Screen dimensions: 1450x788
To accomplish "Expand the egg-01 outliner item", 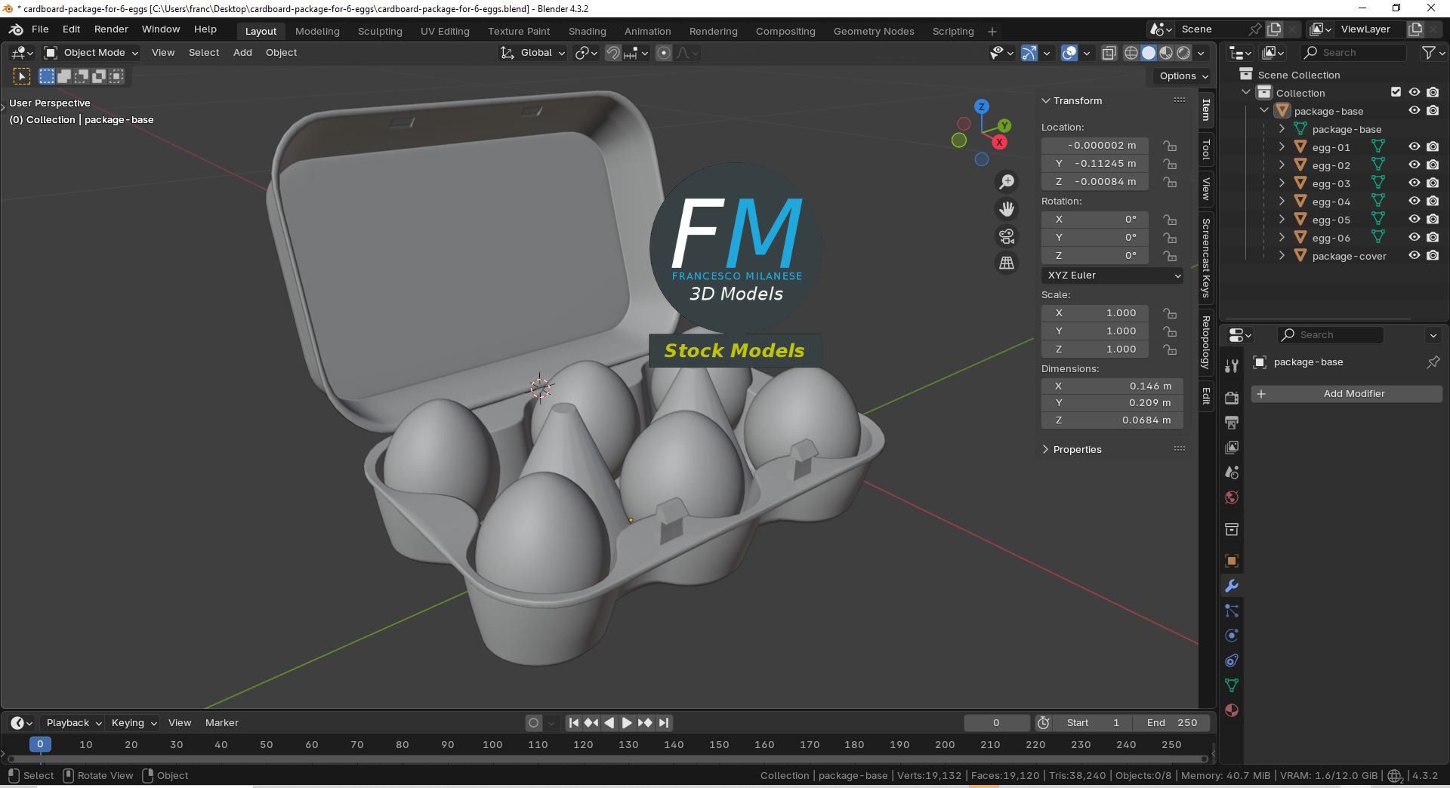I will pos(1282,147).
